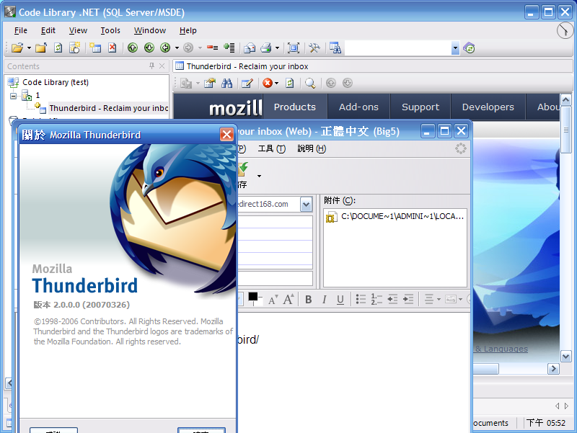This screenshot has width=577, height=433.
Task: Open the dropdown arrow beside the printer icon
Action: click(x=277, y=48)
